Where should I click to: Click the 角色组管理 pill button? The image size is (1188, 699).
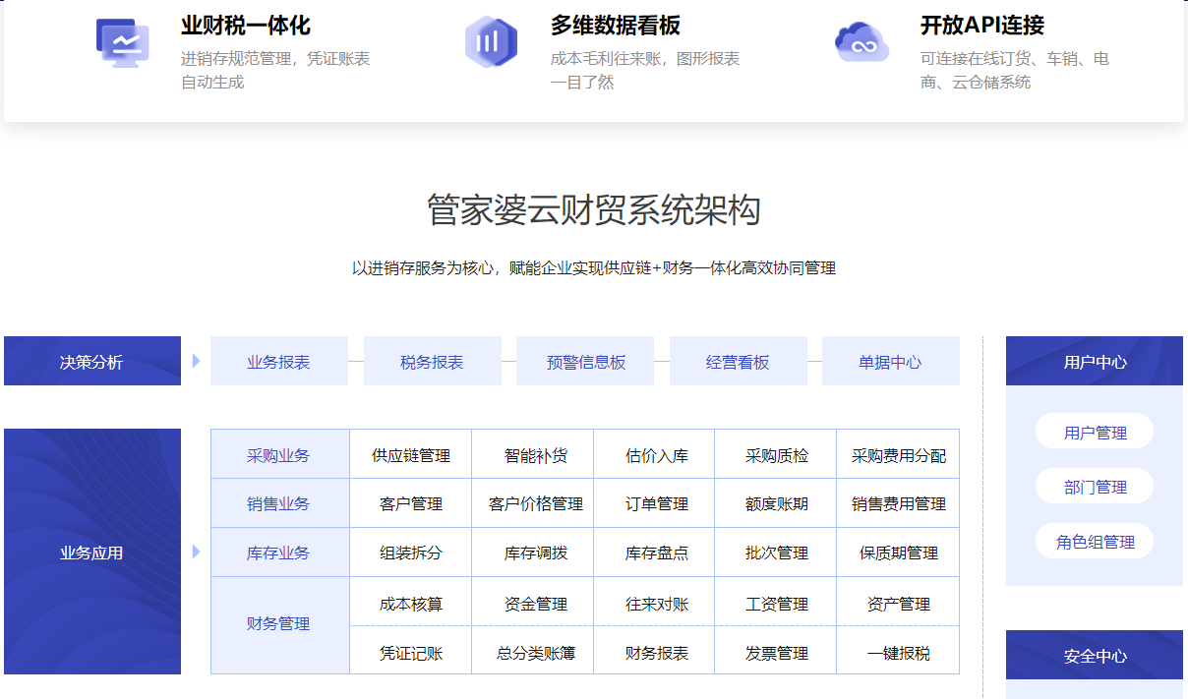coord(1095,541)
